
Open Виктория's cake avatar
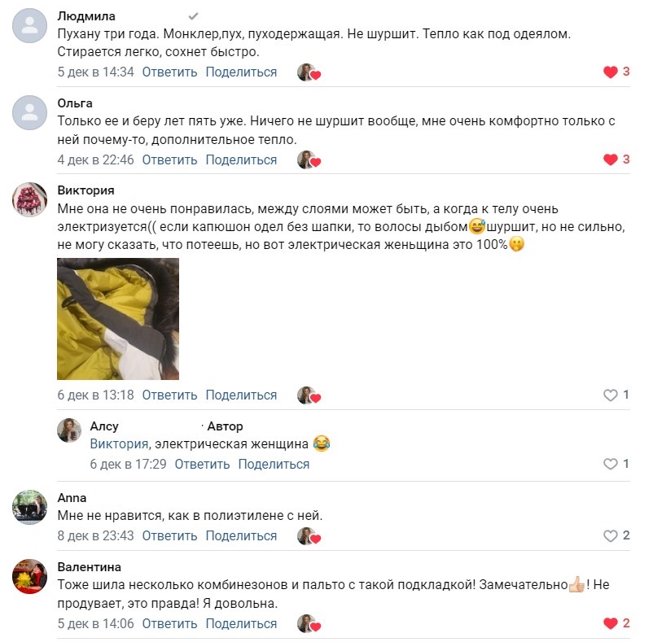tap(29, 199)
